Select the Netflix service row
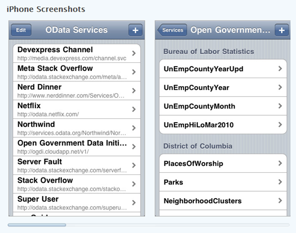Viewport: 296px width, 233px height. pos(77,109)
